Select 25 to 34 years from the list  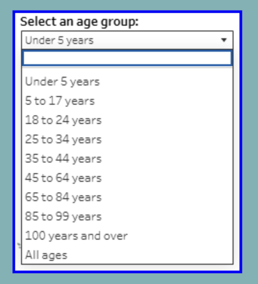[x=63, y=140]
